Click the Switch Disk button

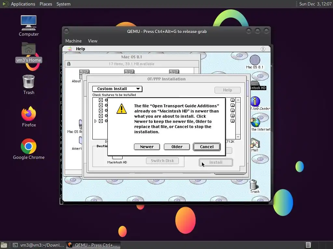coord(162,161)
